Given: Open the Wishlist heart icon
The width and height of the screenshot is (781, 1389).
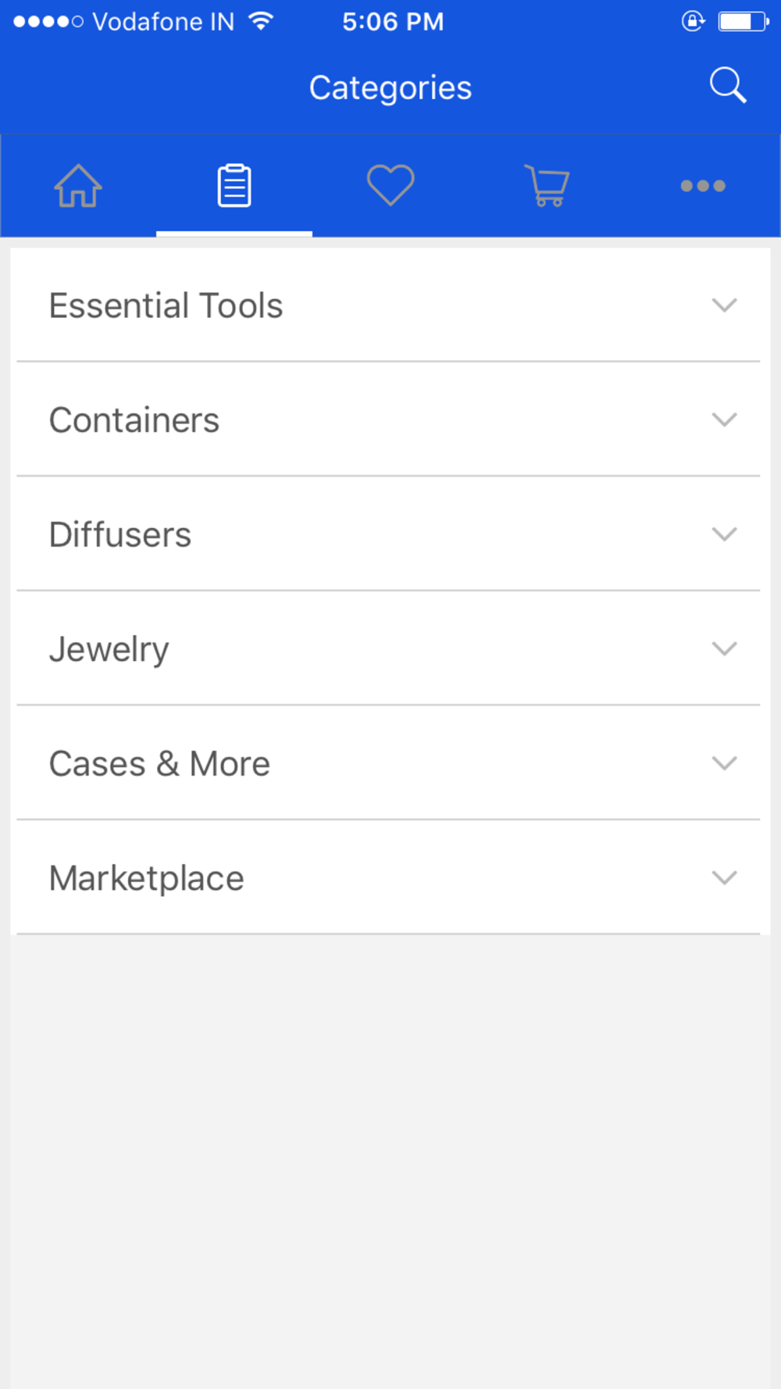Looking at the screenshot, I should tap(390, 186).
